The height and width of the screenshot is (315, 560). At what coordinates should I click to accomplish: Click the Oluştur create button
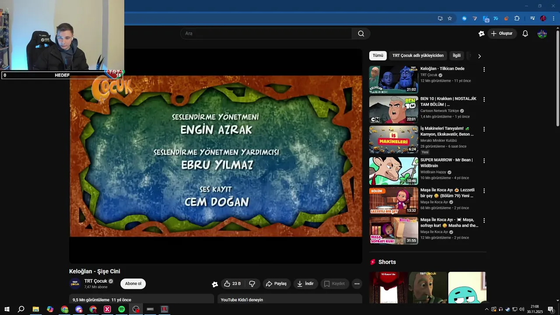tap(502, 34)
